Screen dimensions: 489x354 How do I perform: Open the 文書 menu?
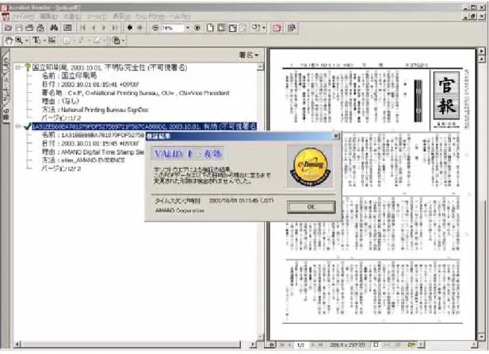click(x=72, y=16)
